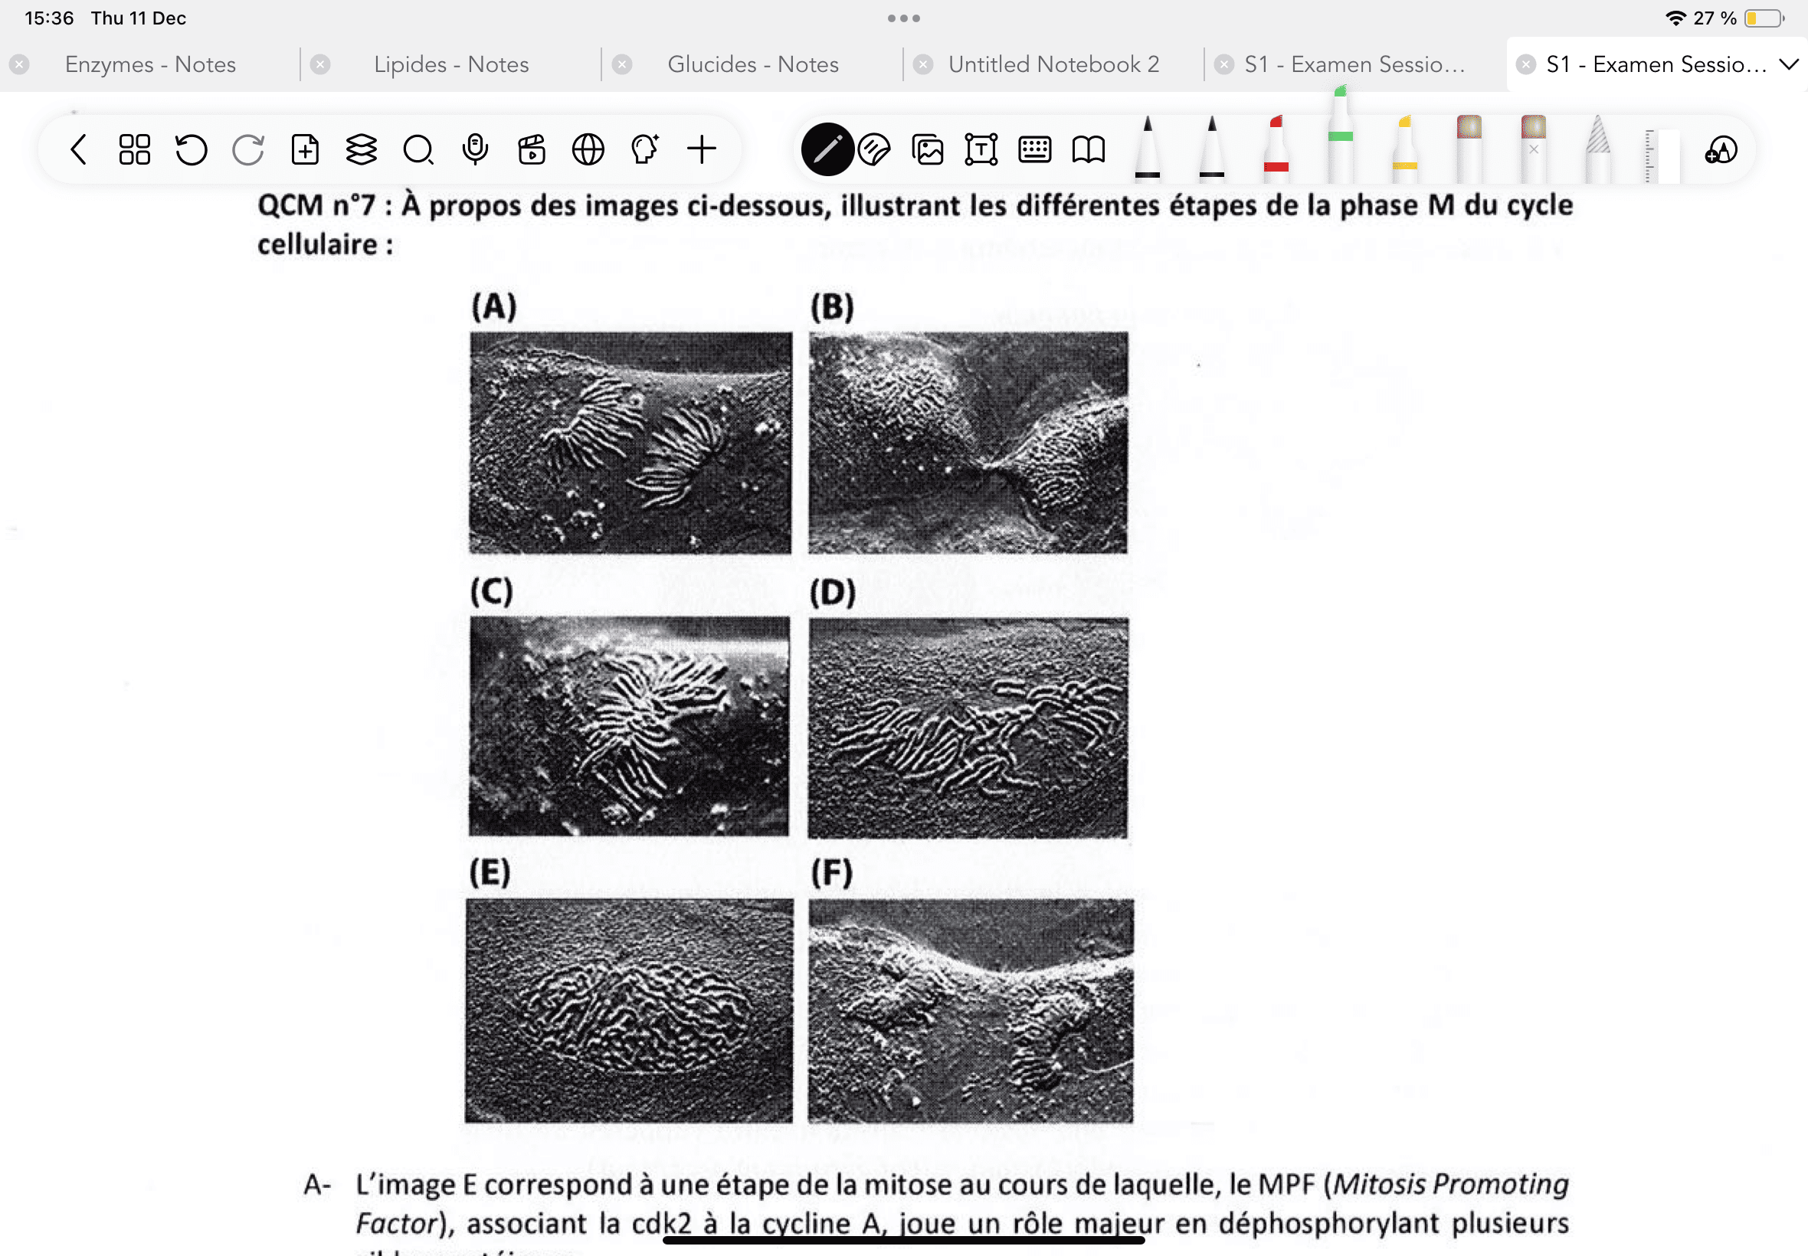Start audio recording with the microphone

coord(475,149)
